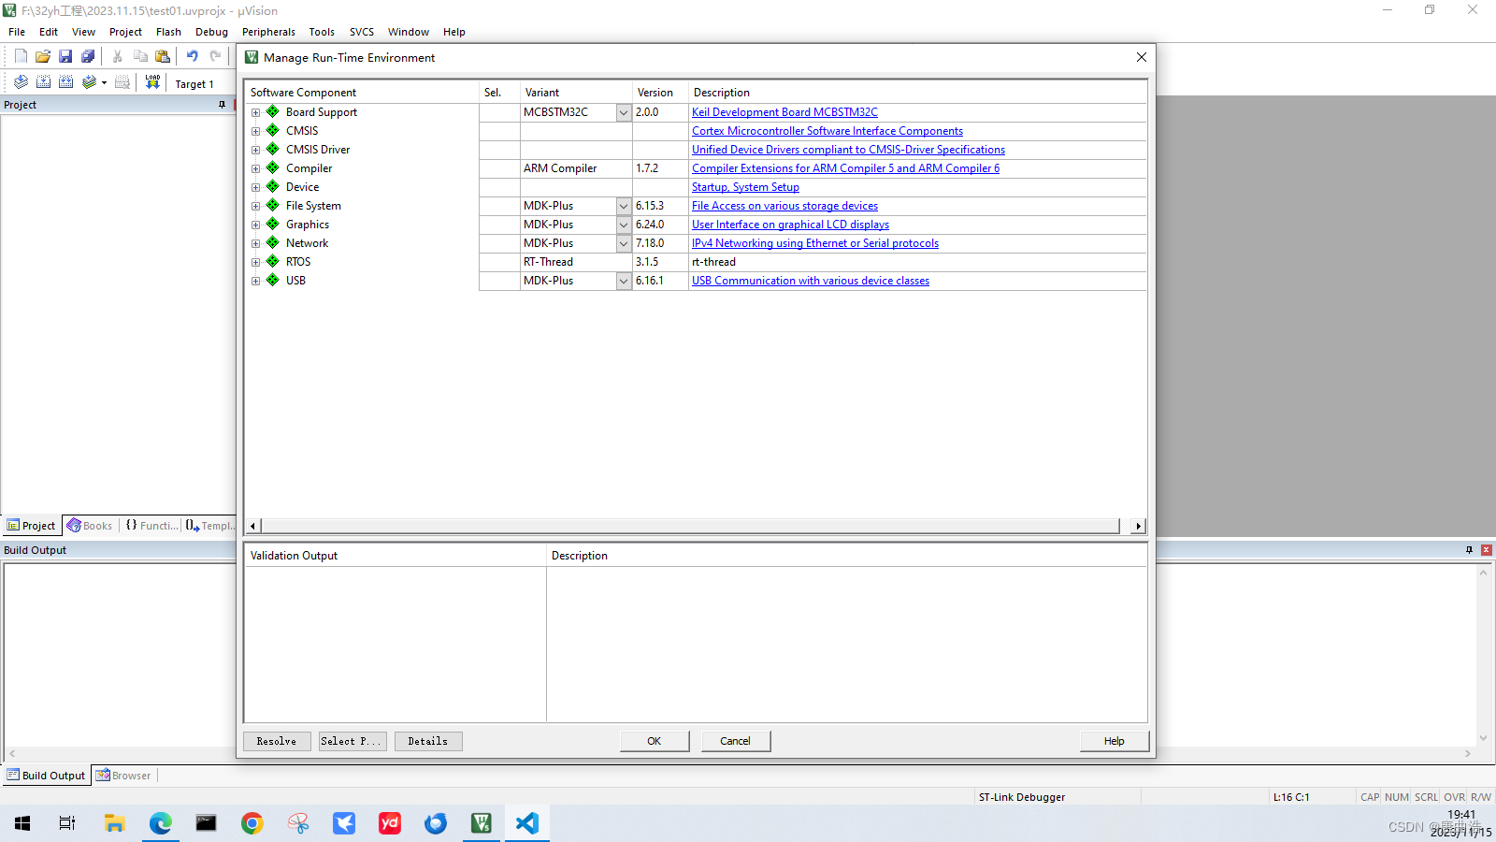Open the File menu
1496x842 pixels.
[x=17, y=32]
